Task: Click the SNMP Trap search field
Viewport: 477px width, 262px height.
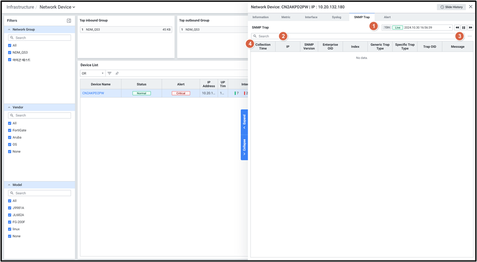Action: point(353,36)
